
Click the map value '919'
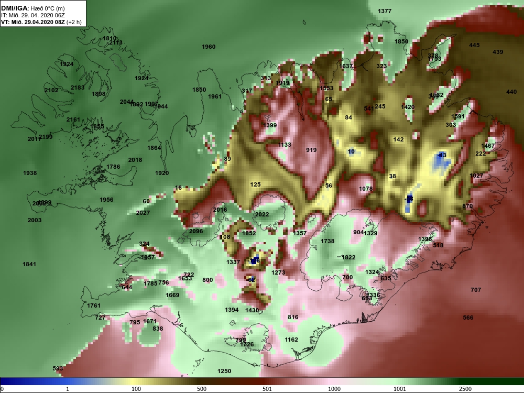coord(311,150)
